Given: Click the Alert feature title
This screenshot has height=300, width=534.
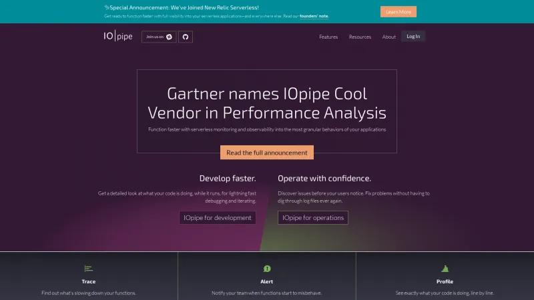Looking at the screenshot, I should (x=266, y=281).
